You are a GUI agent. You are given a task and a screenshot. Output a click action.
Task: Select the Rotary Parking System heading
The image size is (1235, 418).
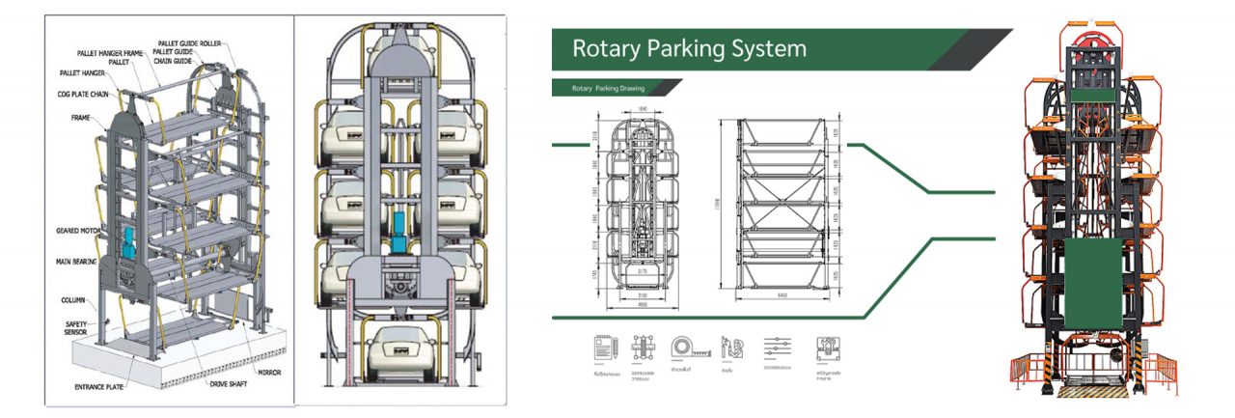point(689,48)
